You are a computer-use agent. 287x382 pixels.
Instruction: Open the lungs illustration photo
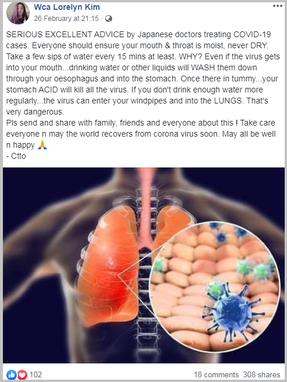point(143,265)
